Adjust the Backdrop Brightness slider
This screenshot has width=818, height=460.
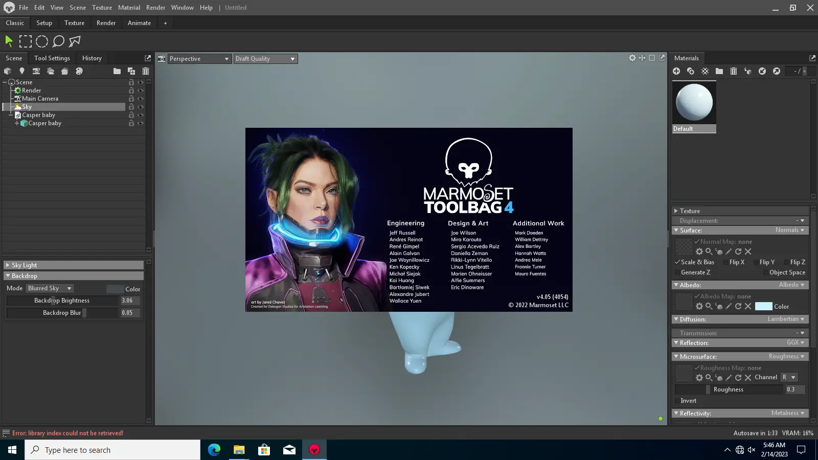(62, 301)
